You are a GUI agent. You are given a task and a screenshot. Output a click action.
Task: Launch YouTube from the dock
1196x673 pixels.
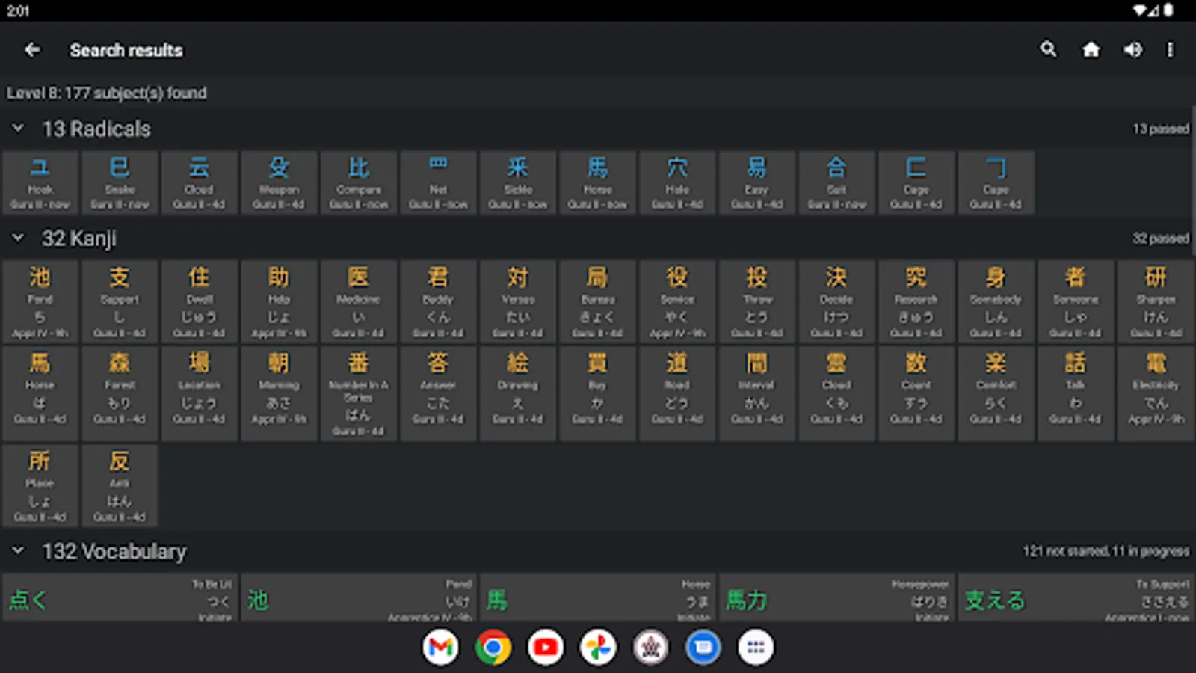546,647
